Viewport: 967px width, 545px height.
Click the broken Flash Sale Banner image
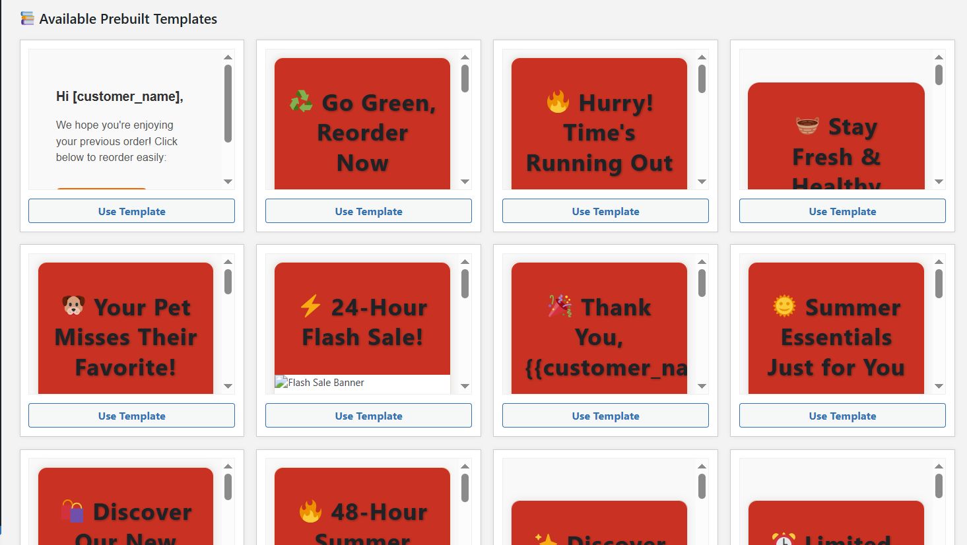point(319,383)
